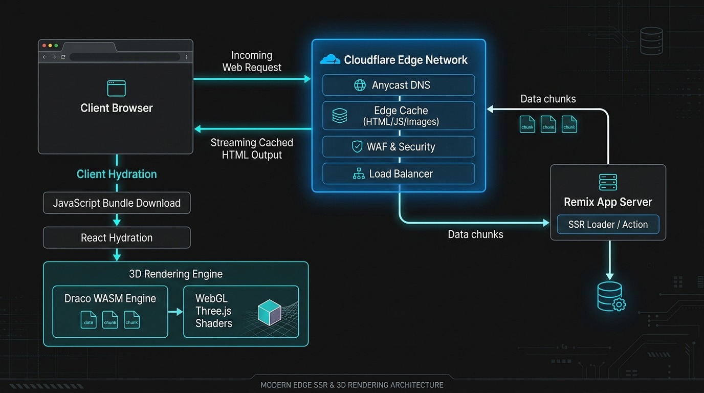Image resolution: width=704 pixels, height=393 pixels.
Task: Click the file icon labeled data in Draco WASM Engine
Action: tap(89, 320)
